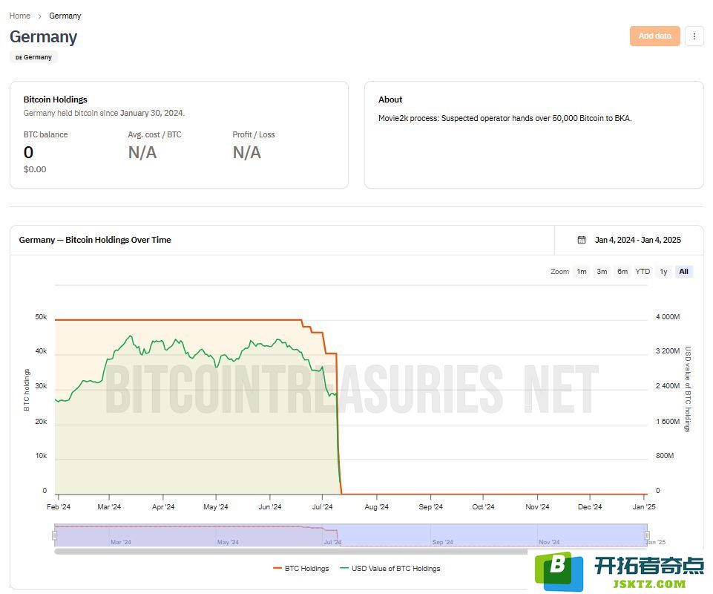Click the Germany — Bitcoin Holdings Over Time title
Viewport: 713px width, 594px height.
pos(95,240)
